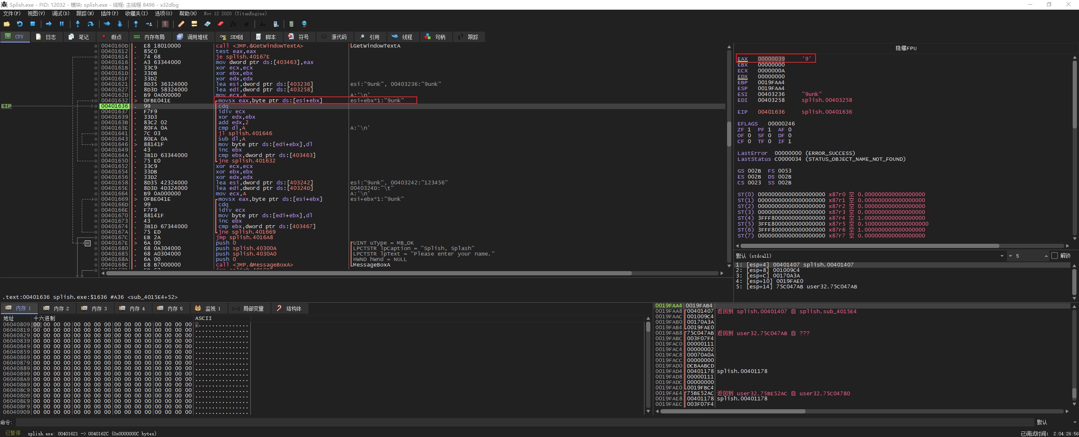Viewport: 1079px width, 437px height.
Task: Click the Open file folder icon
Action: (x=6, y=24)
